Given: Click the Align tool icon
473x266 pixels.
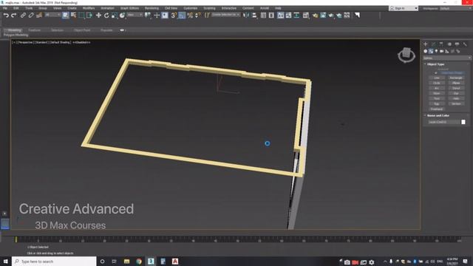Looking at the screenshot, I should tap(254, 16).
